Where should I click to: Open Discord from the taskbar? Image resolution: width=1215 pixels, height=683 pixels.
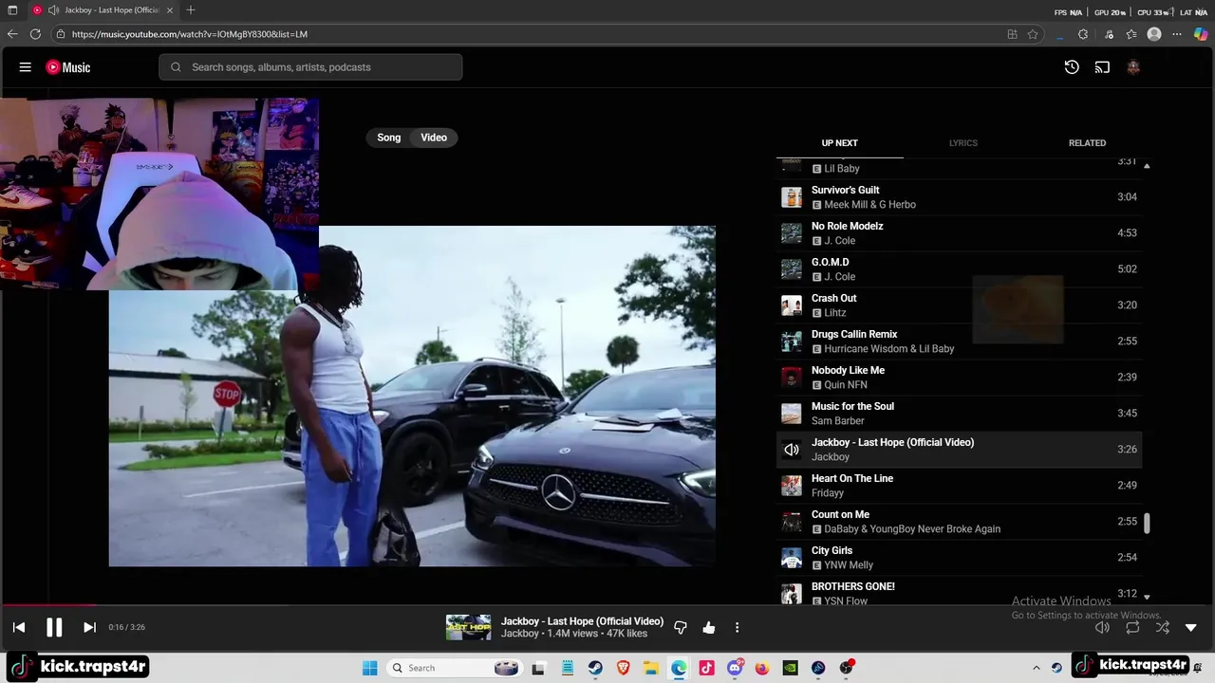tap(735, 668)
